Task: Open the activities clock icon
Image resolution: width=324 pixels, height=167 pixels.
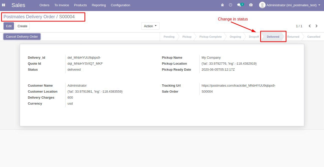Action: point(231,5)
